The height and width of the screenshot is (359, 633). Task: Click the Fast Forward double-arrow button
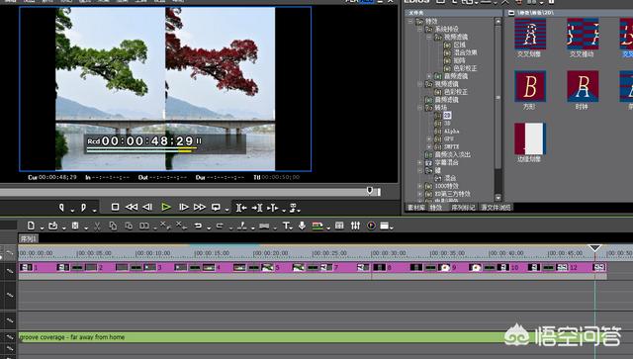coord(200,207)
